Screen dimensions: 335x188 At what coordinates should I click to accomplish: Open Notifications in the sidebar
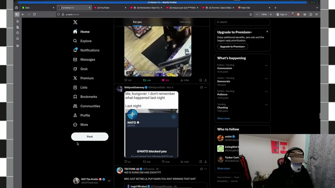[86, 50]
